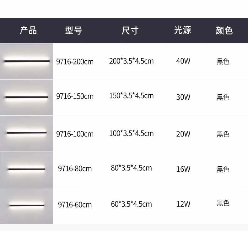Screen dimensions: 248x233
Task: Click the 80cm lamp thumbnail
Action: 26,170
